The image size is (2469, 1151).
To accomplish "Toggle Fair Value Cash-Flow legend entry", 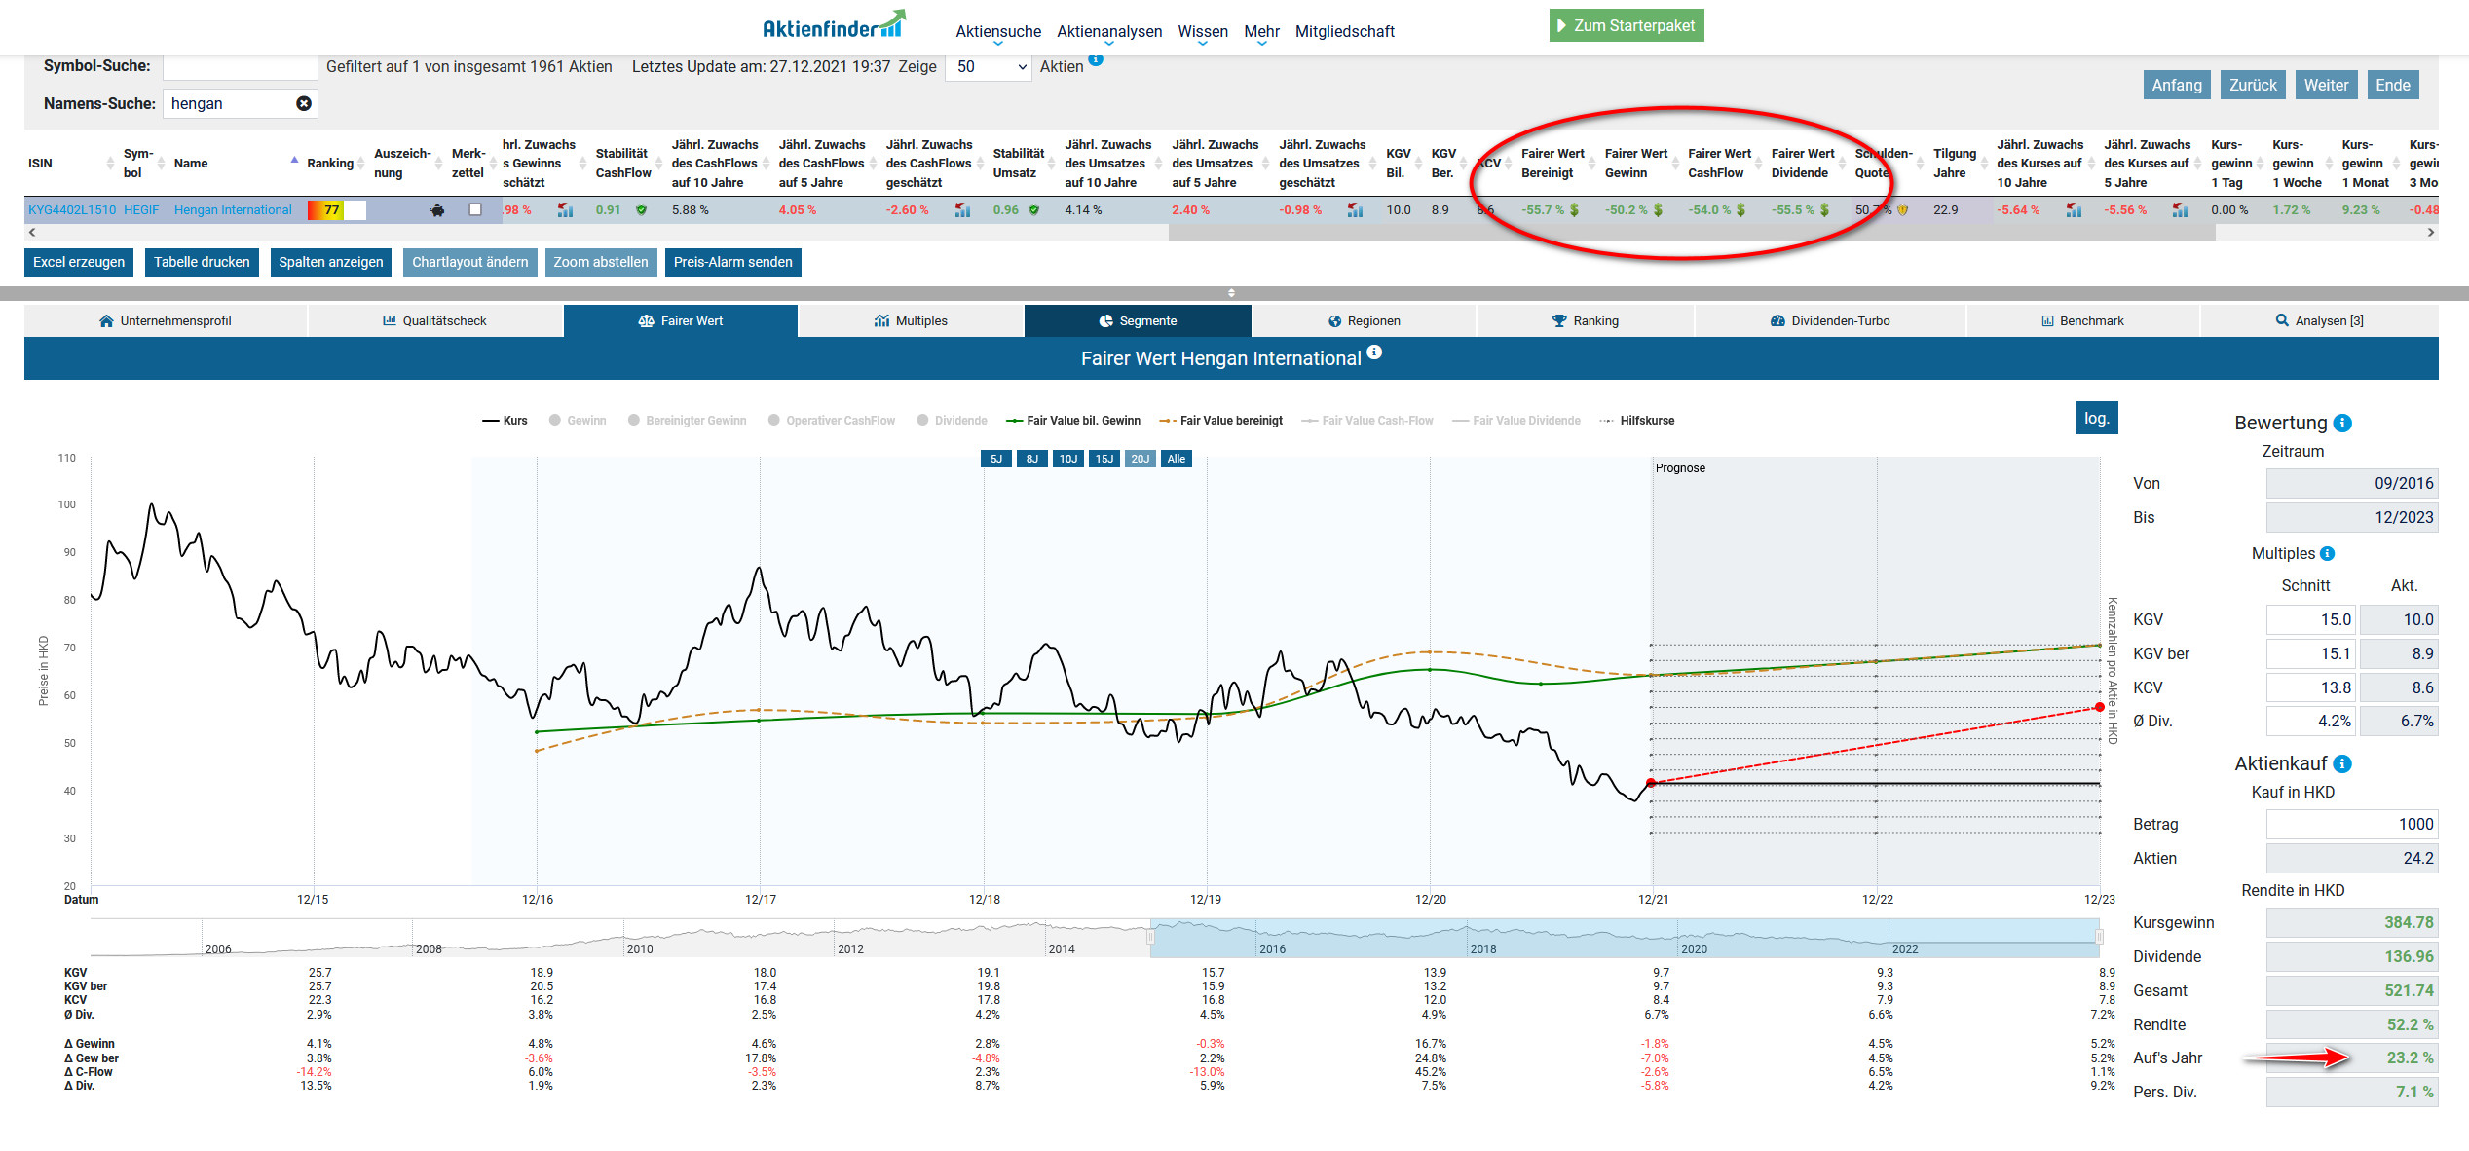I will 1367,421.
